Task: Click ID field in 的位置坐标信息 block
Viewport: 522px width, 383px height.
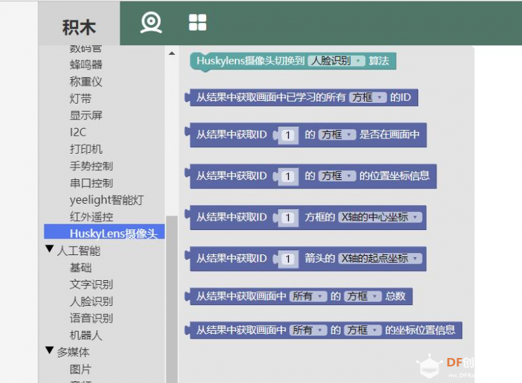Action: 287,177
